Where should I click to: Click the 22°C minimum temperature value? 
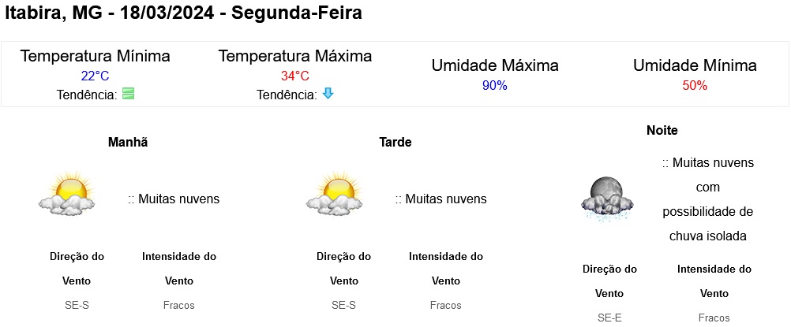95,76
